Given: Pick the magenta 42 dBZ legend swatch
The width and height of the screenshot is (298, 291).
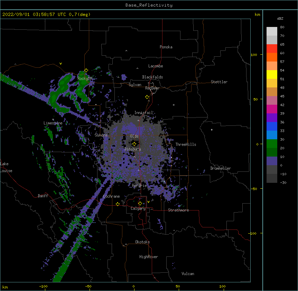Looking at the screenshot, I should pos(272,109).
